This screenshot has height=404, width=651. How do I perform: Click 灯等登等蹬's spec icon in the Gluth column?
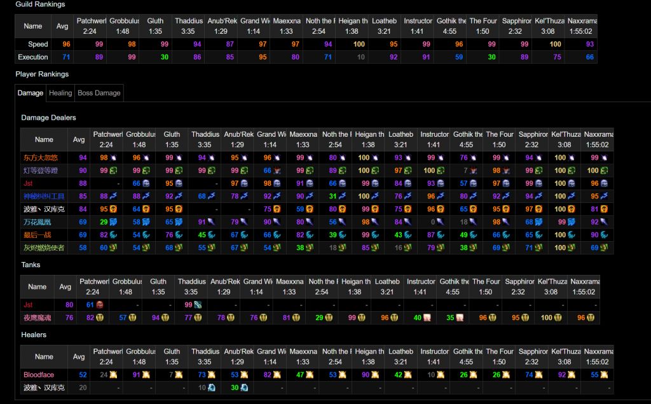pos(179,171)
